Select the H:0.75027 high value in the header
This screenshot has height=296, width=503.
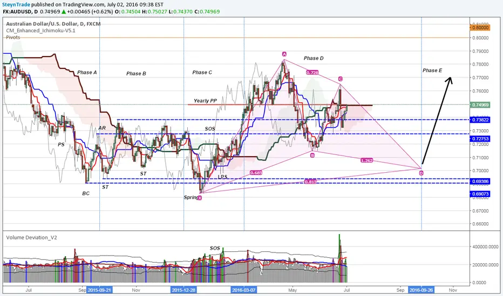154,11
